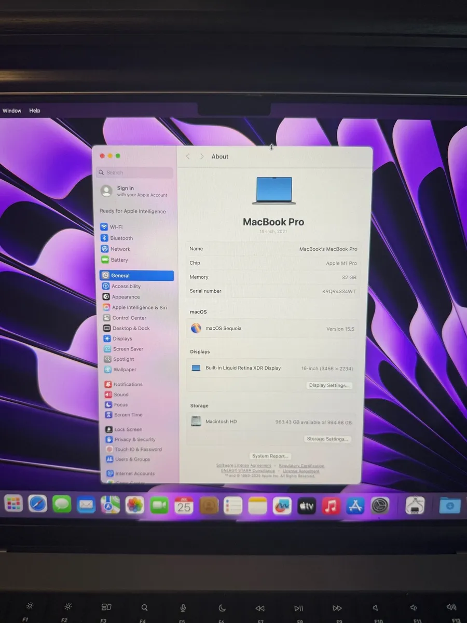This screenshot has height=623, width=467.
Task: Open Mail from the Dock
Action: [x=86, y=504]
